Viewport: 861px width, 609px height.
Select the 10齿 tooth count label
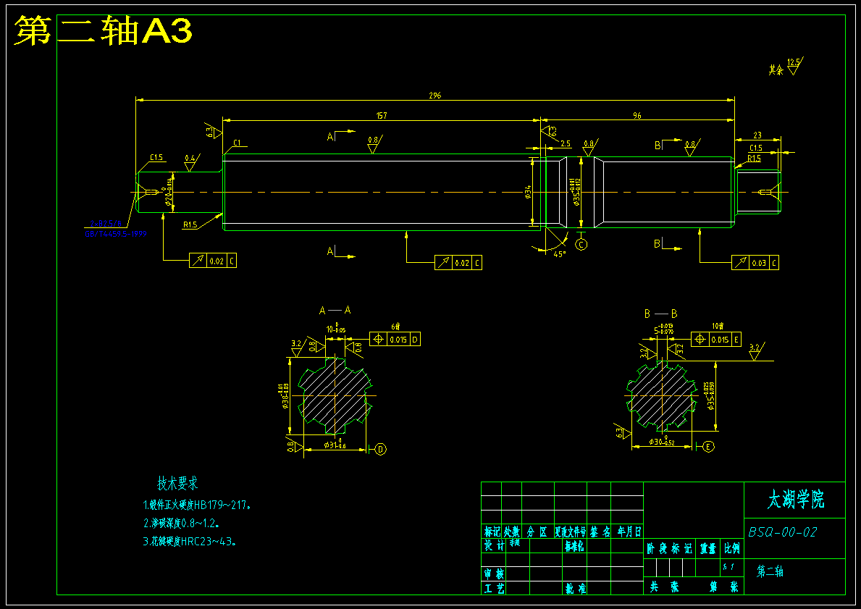718,326
